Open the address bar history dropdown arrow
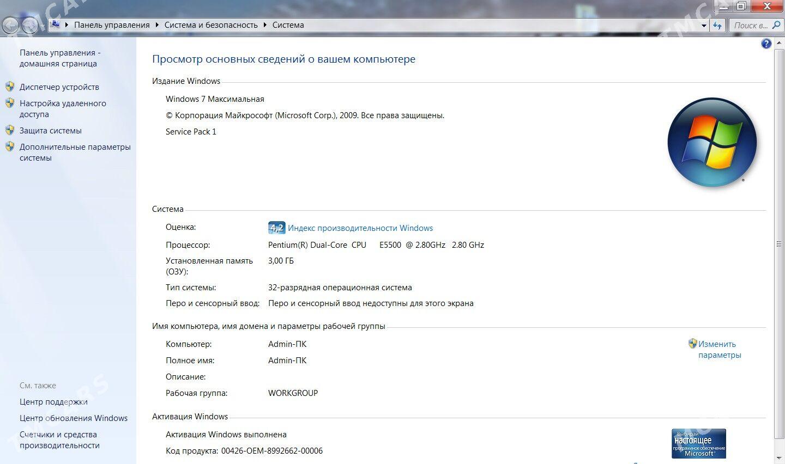 coord(704,26)
